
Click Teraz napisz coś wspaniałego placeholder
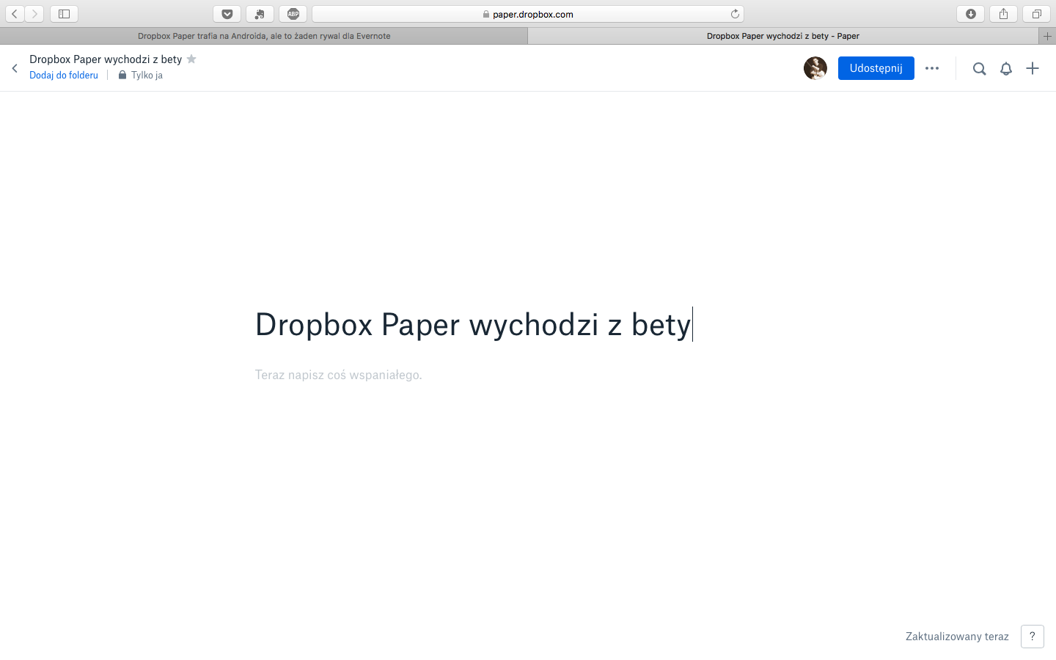click(339, 375)
